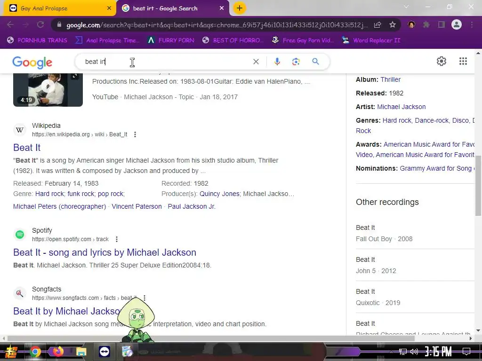Image resolution: width=482 pixels, height=361 pixels.
Task: Open the Thriller album link
Action: [x=390, y=79]
